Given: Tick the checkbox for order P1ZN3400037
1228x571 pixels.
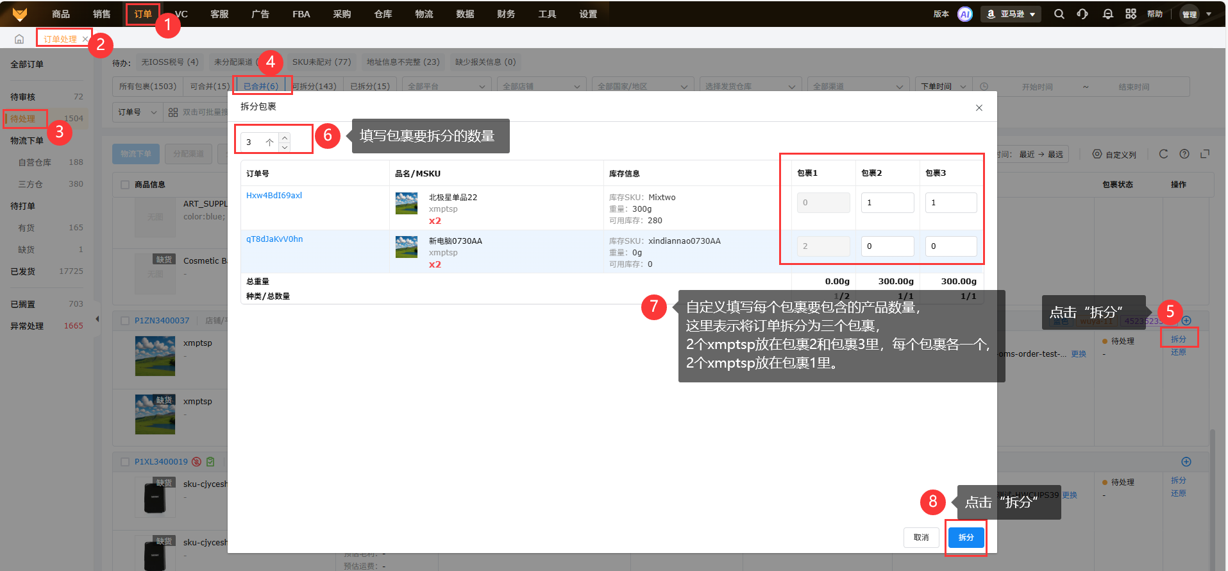Looking at the screenshot, I should (125, 321).
